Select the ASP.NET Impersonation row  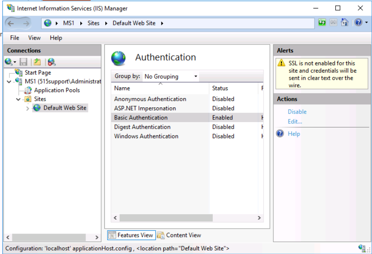187,108
